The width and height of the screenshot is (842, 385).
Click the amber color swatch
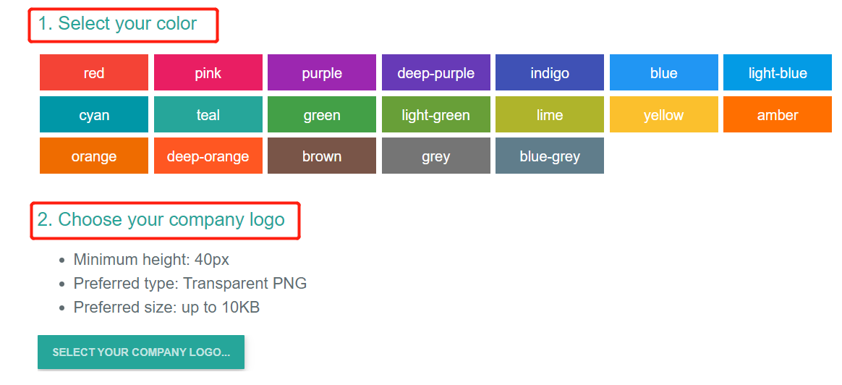click(778, 114)
